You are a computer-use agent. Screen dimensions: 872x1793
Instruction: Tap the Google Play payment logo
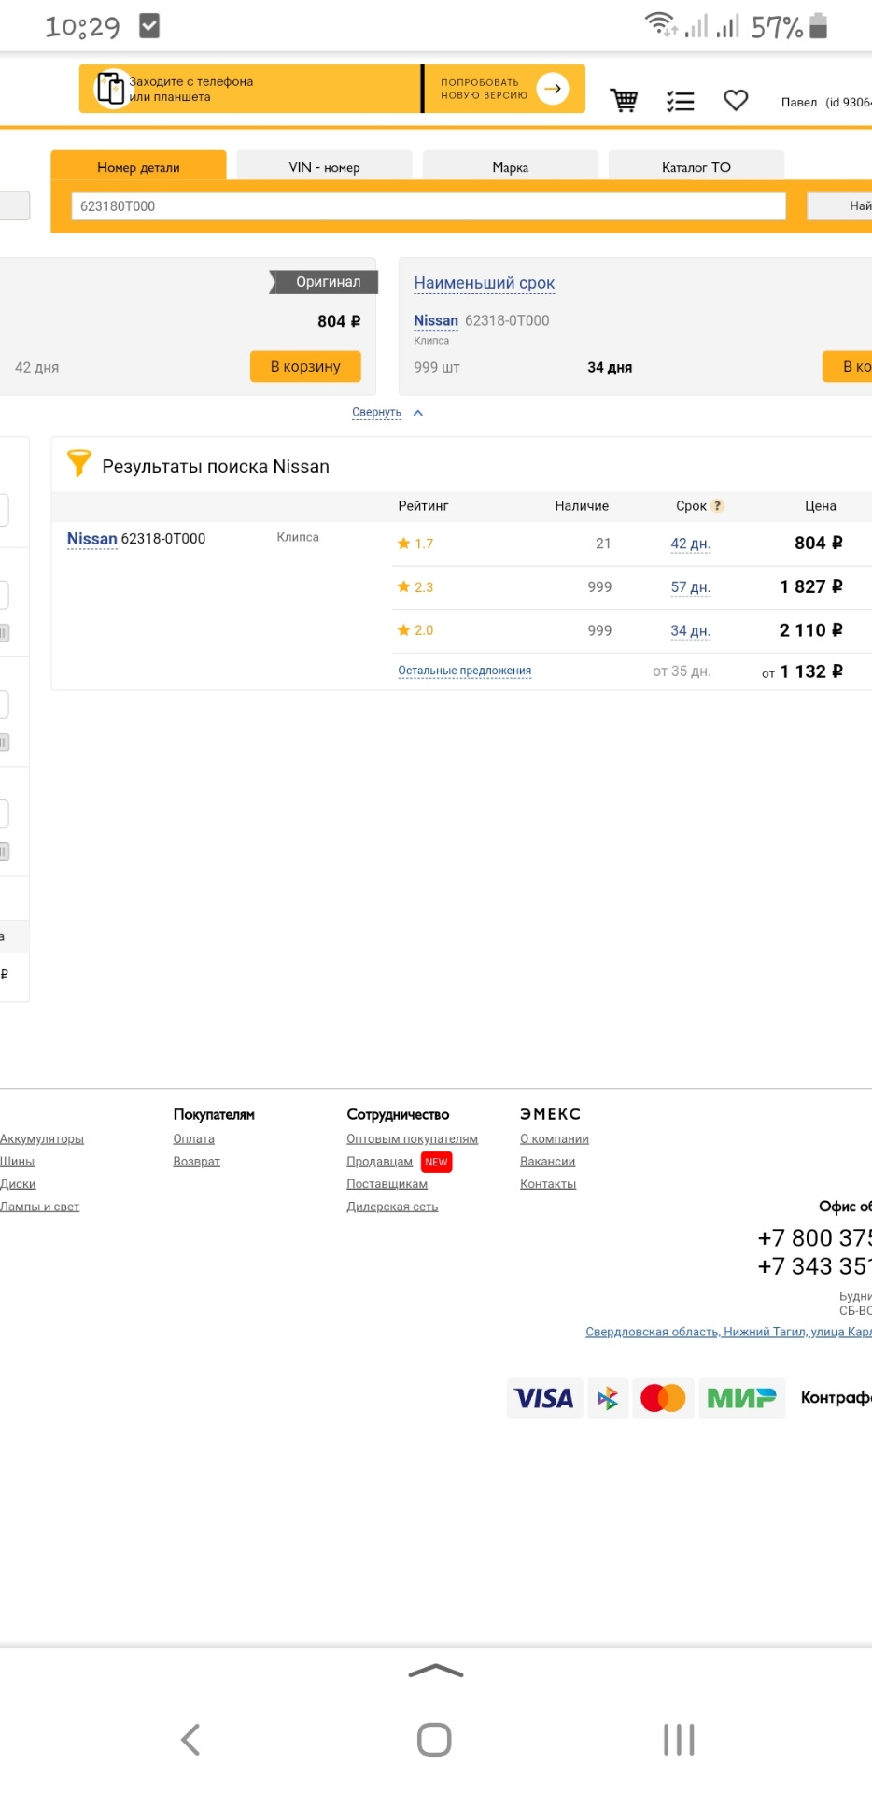[608, 1398]
